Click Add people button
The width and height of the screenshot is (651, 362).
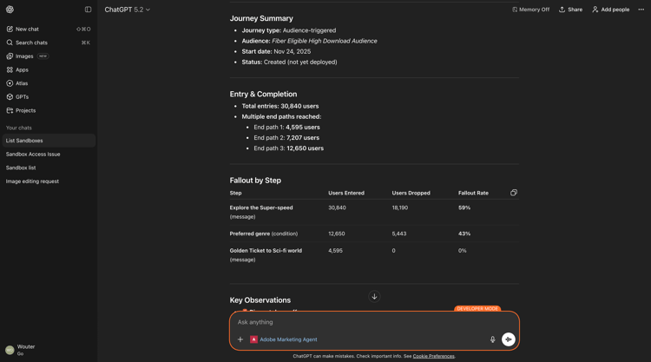coord(610,10)
